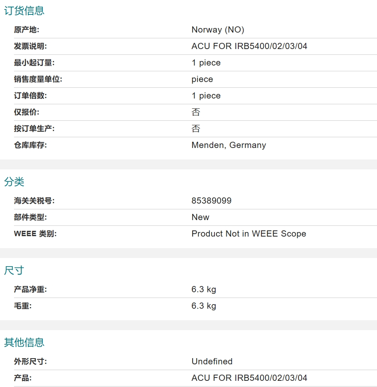Image resolution: width=377 pixels, height=387 pixels.
Task: Select customs tariff number 85389099
Action: (212, 201)
